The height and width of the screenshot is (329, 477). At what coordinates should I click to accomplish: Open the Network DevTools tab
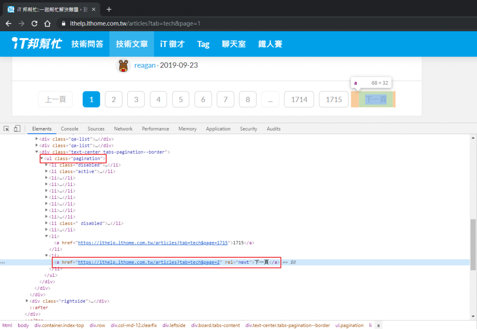(123, 129)
